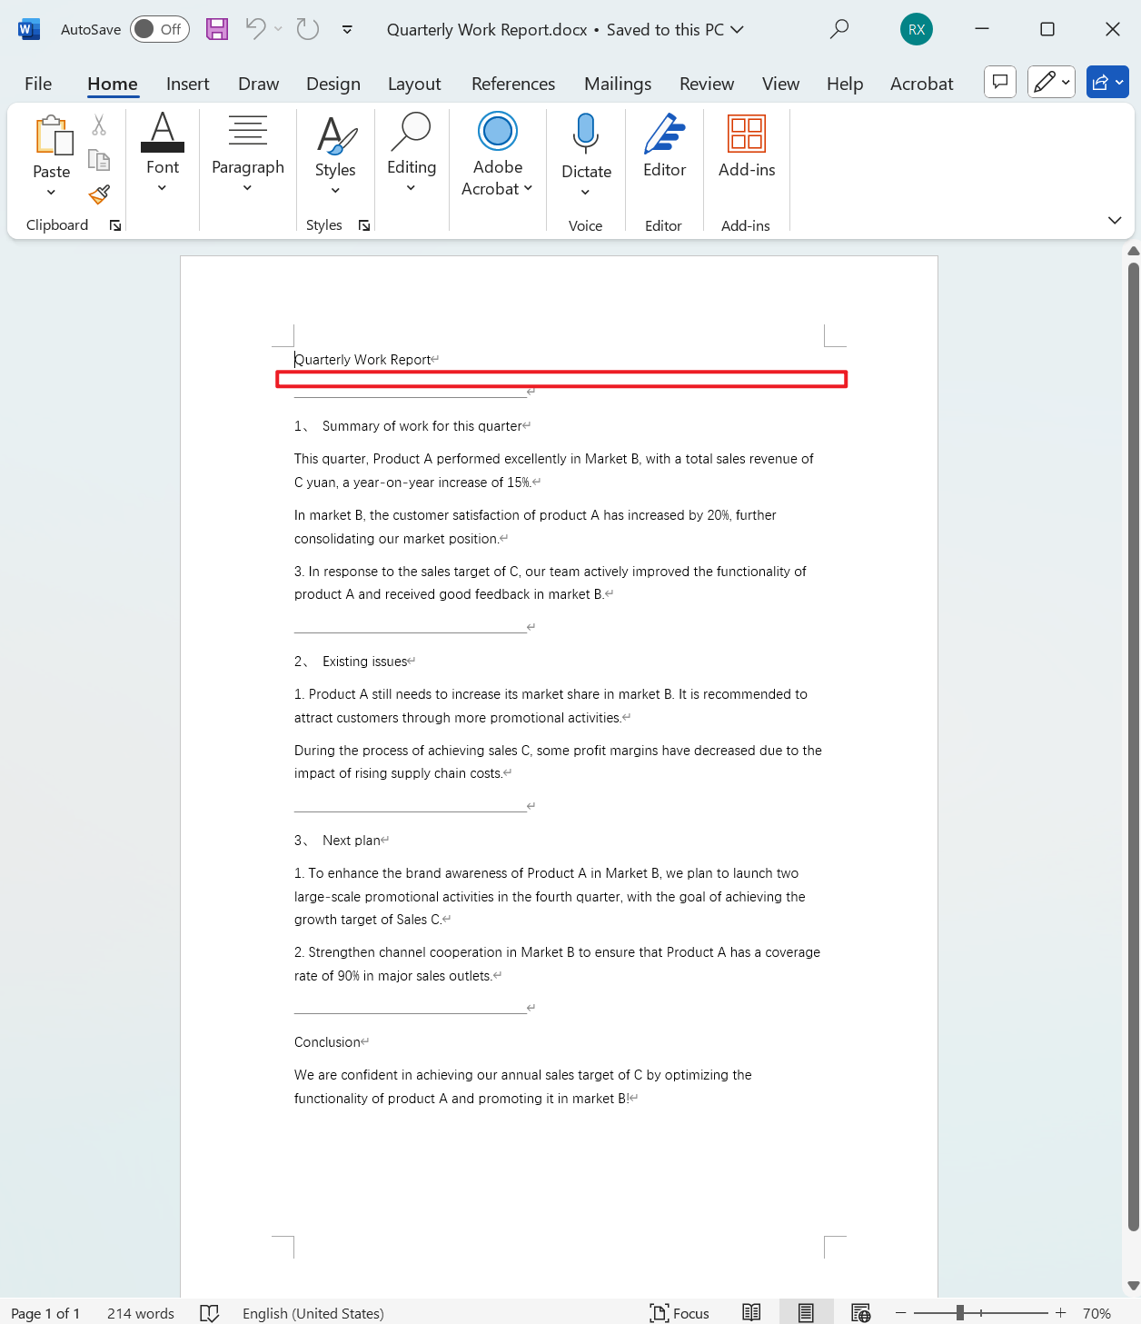Switch to the Layout tab
The image size is (1141, 1324).
[x=414, y=84]
